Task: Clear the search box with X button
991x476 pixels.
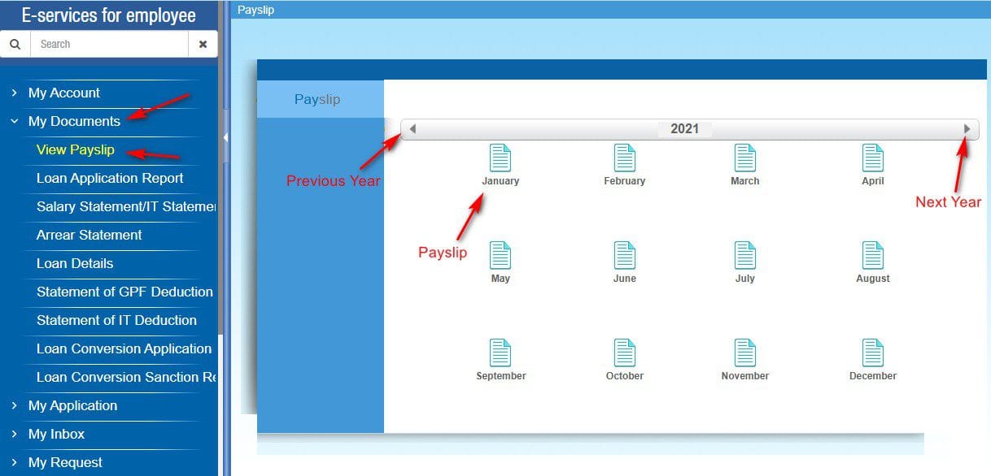Action: [203, 45]
